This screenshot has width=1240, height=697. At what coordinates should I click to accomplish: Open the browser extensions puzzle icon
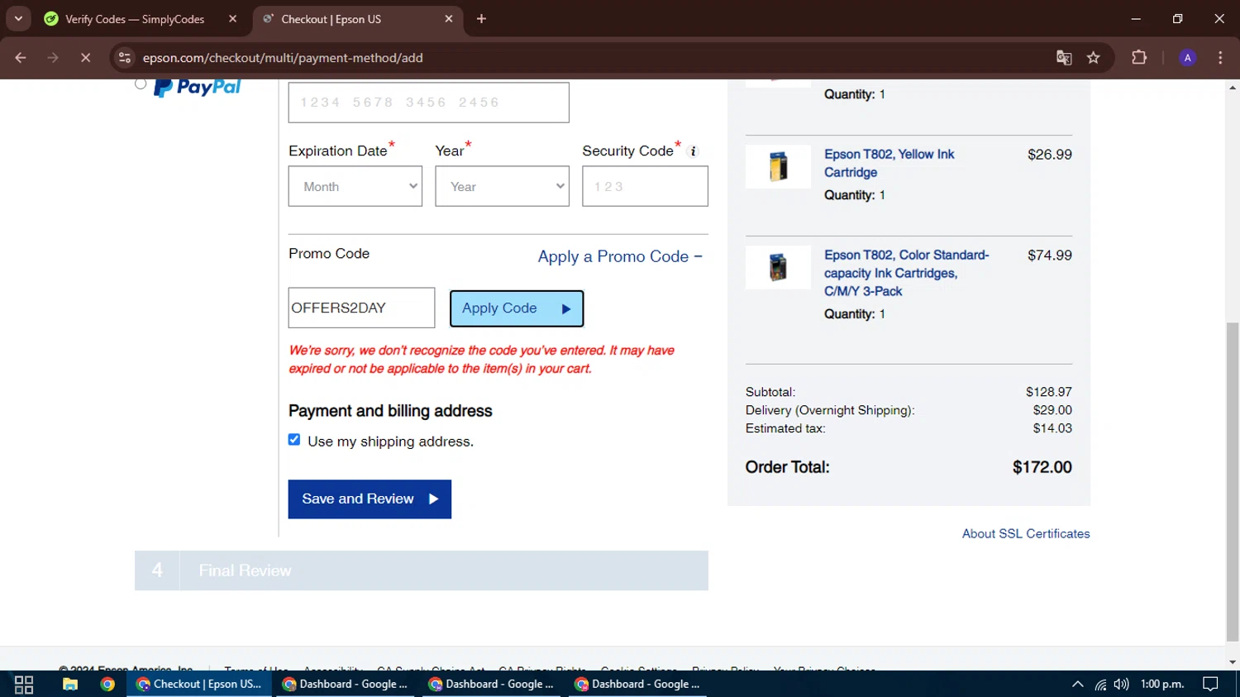click(x=1139, y=58)
